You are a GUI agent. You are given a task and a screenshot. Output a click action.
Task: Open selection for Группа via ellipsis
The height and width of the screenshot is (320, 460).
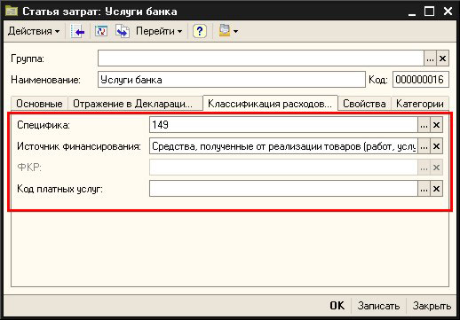click(x=430, y=59)
